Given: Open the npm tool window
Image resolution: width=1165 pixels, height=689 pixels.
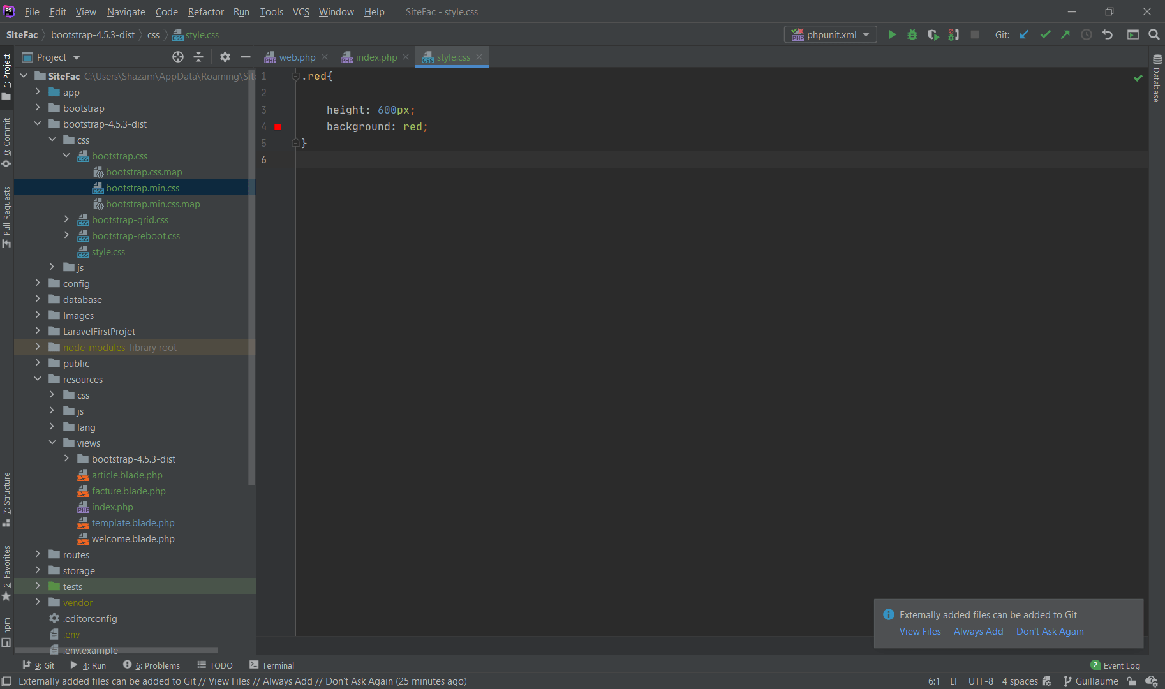Looking at the screenshot, I should tap(6, 632).
